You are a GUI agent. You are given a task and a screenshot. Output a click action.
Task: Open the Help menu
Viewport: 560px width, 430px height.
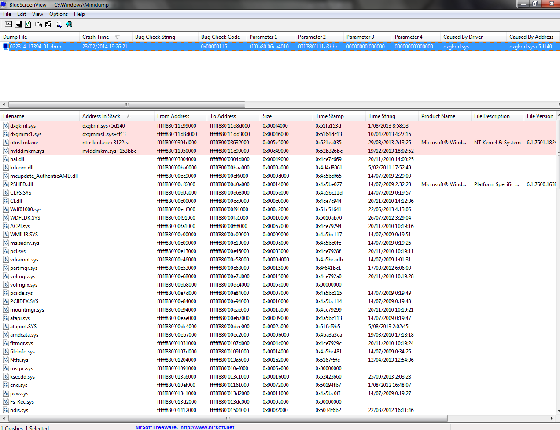79,14
